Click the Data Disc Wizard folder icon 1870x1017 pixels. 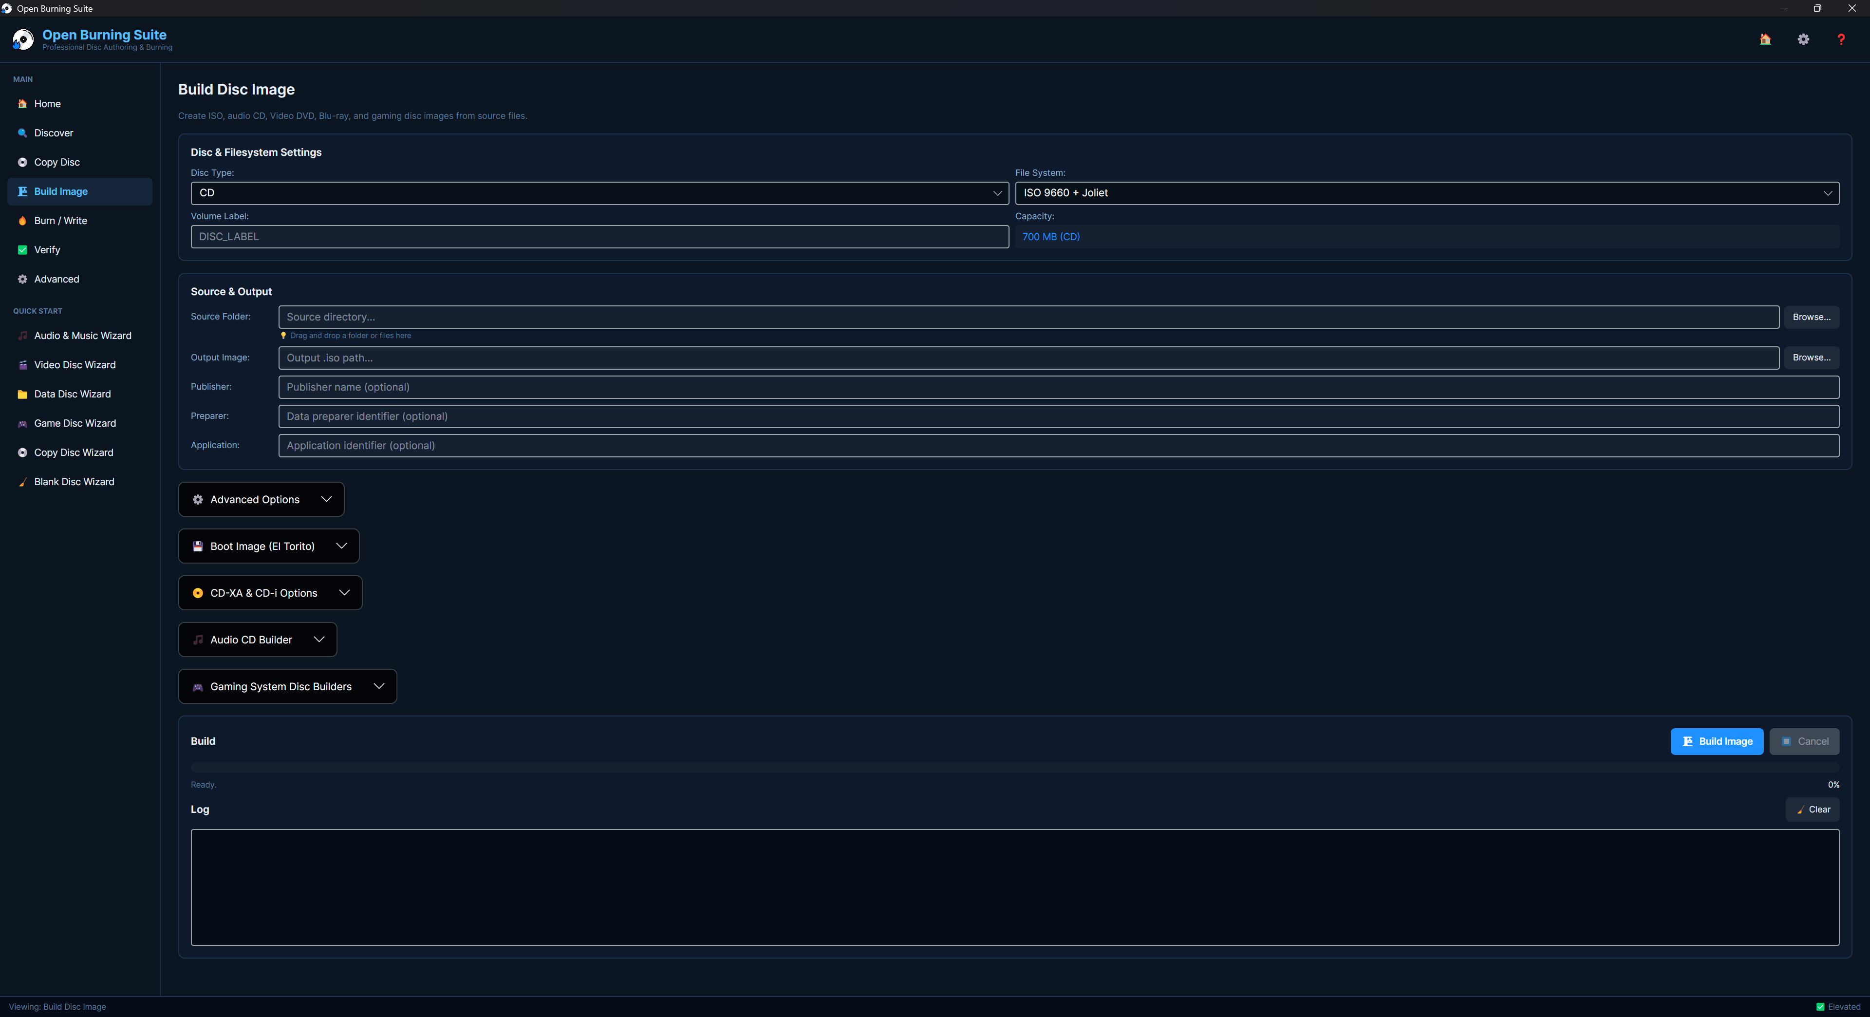point(22,394)
